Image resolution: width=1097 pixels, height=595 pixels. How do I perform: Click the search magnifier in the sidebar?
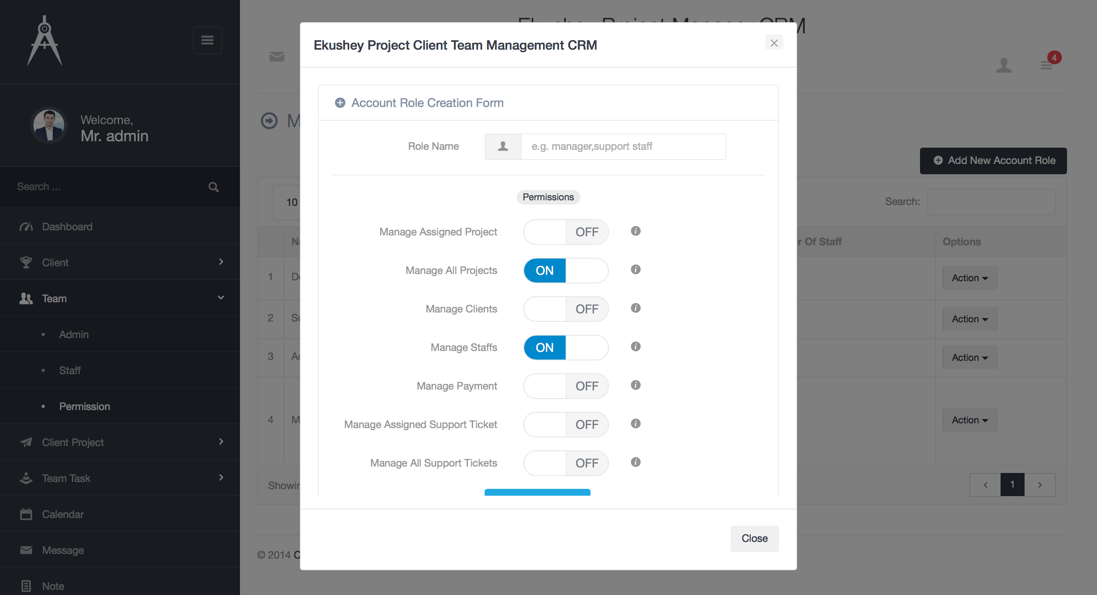pyautogui.click(x=213, y=187)
